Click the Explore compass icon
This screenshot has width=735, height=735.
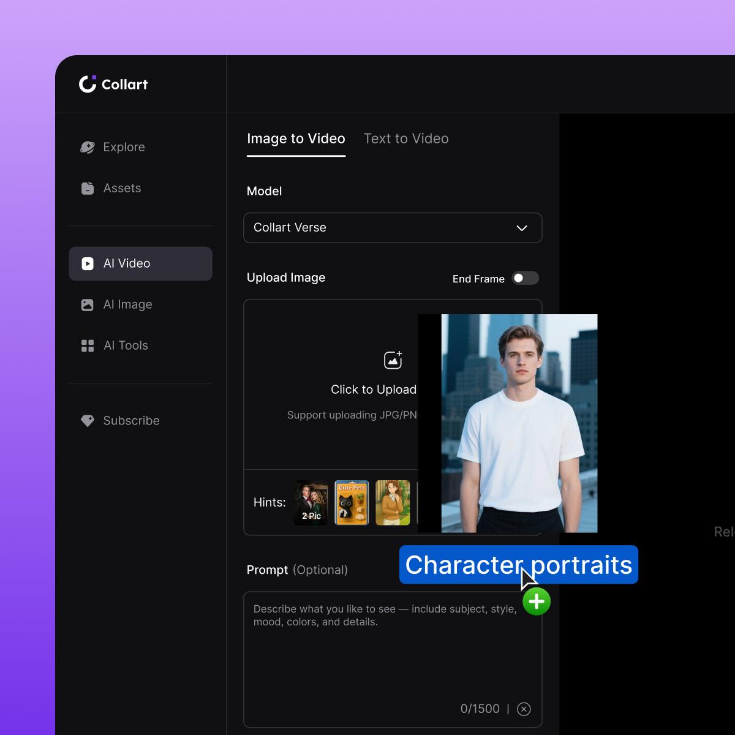(x=88, y=147)
